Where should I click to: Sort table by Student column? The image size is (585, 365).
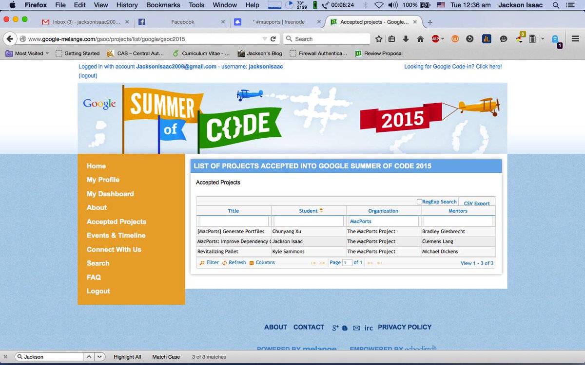(309, 211)
